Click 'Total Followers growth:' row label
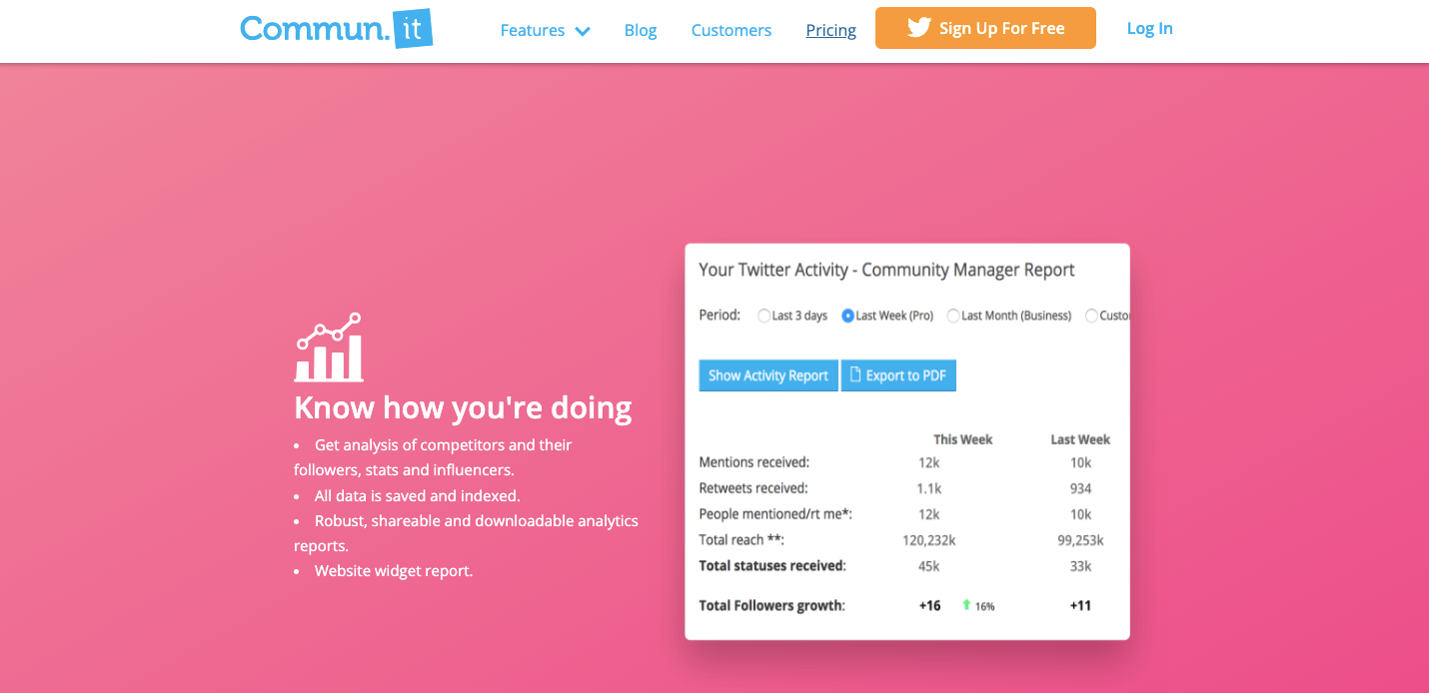1429x693 pixels. click(x=771, y=605)
